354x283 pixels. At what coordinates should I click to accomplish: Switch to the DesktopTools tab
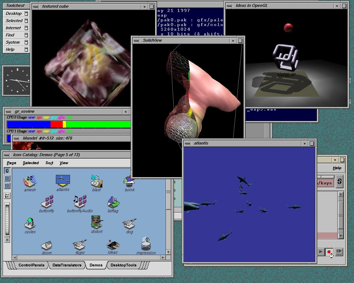click(123, 265)
